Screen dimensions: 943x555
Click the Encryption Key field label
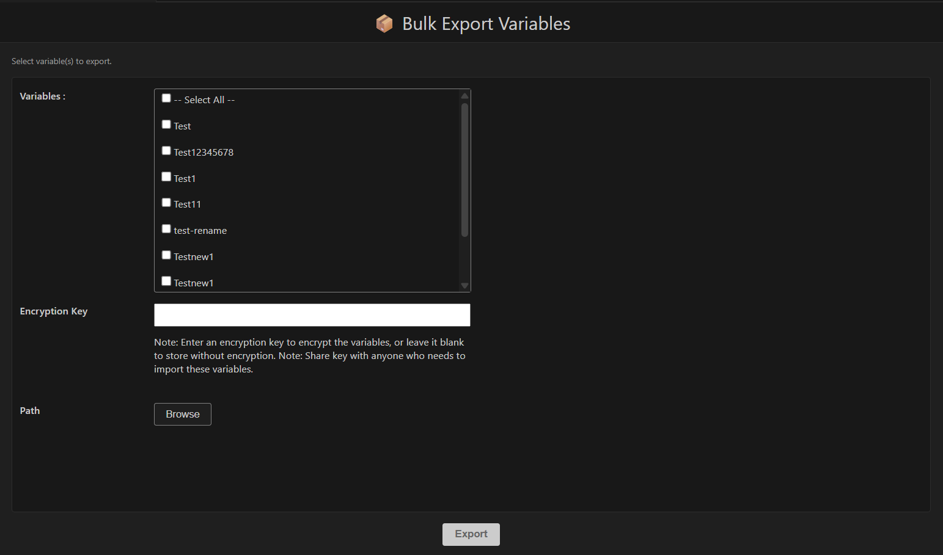coord(54,311)
